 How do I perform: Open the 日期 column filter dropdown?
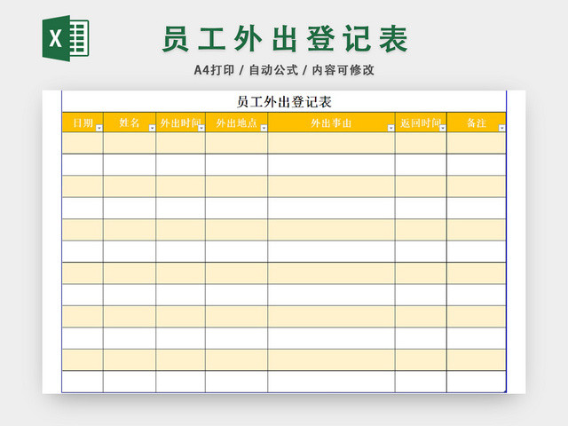click(x=99, y=128)
